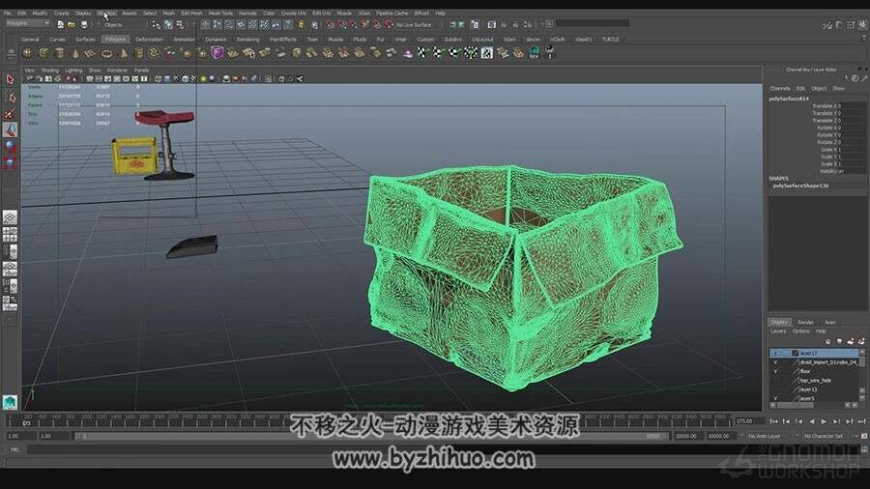Image resolution: width=870 pixels, height=489 pixels.
Task: Choose the Paint selection tool
Action: click(x=10, y=114)
